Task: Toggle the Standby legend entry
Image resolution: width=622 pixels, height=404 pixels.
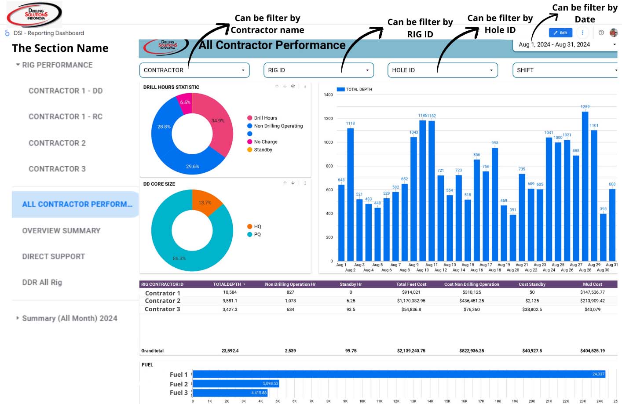Action: [263, 150]
